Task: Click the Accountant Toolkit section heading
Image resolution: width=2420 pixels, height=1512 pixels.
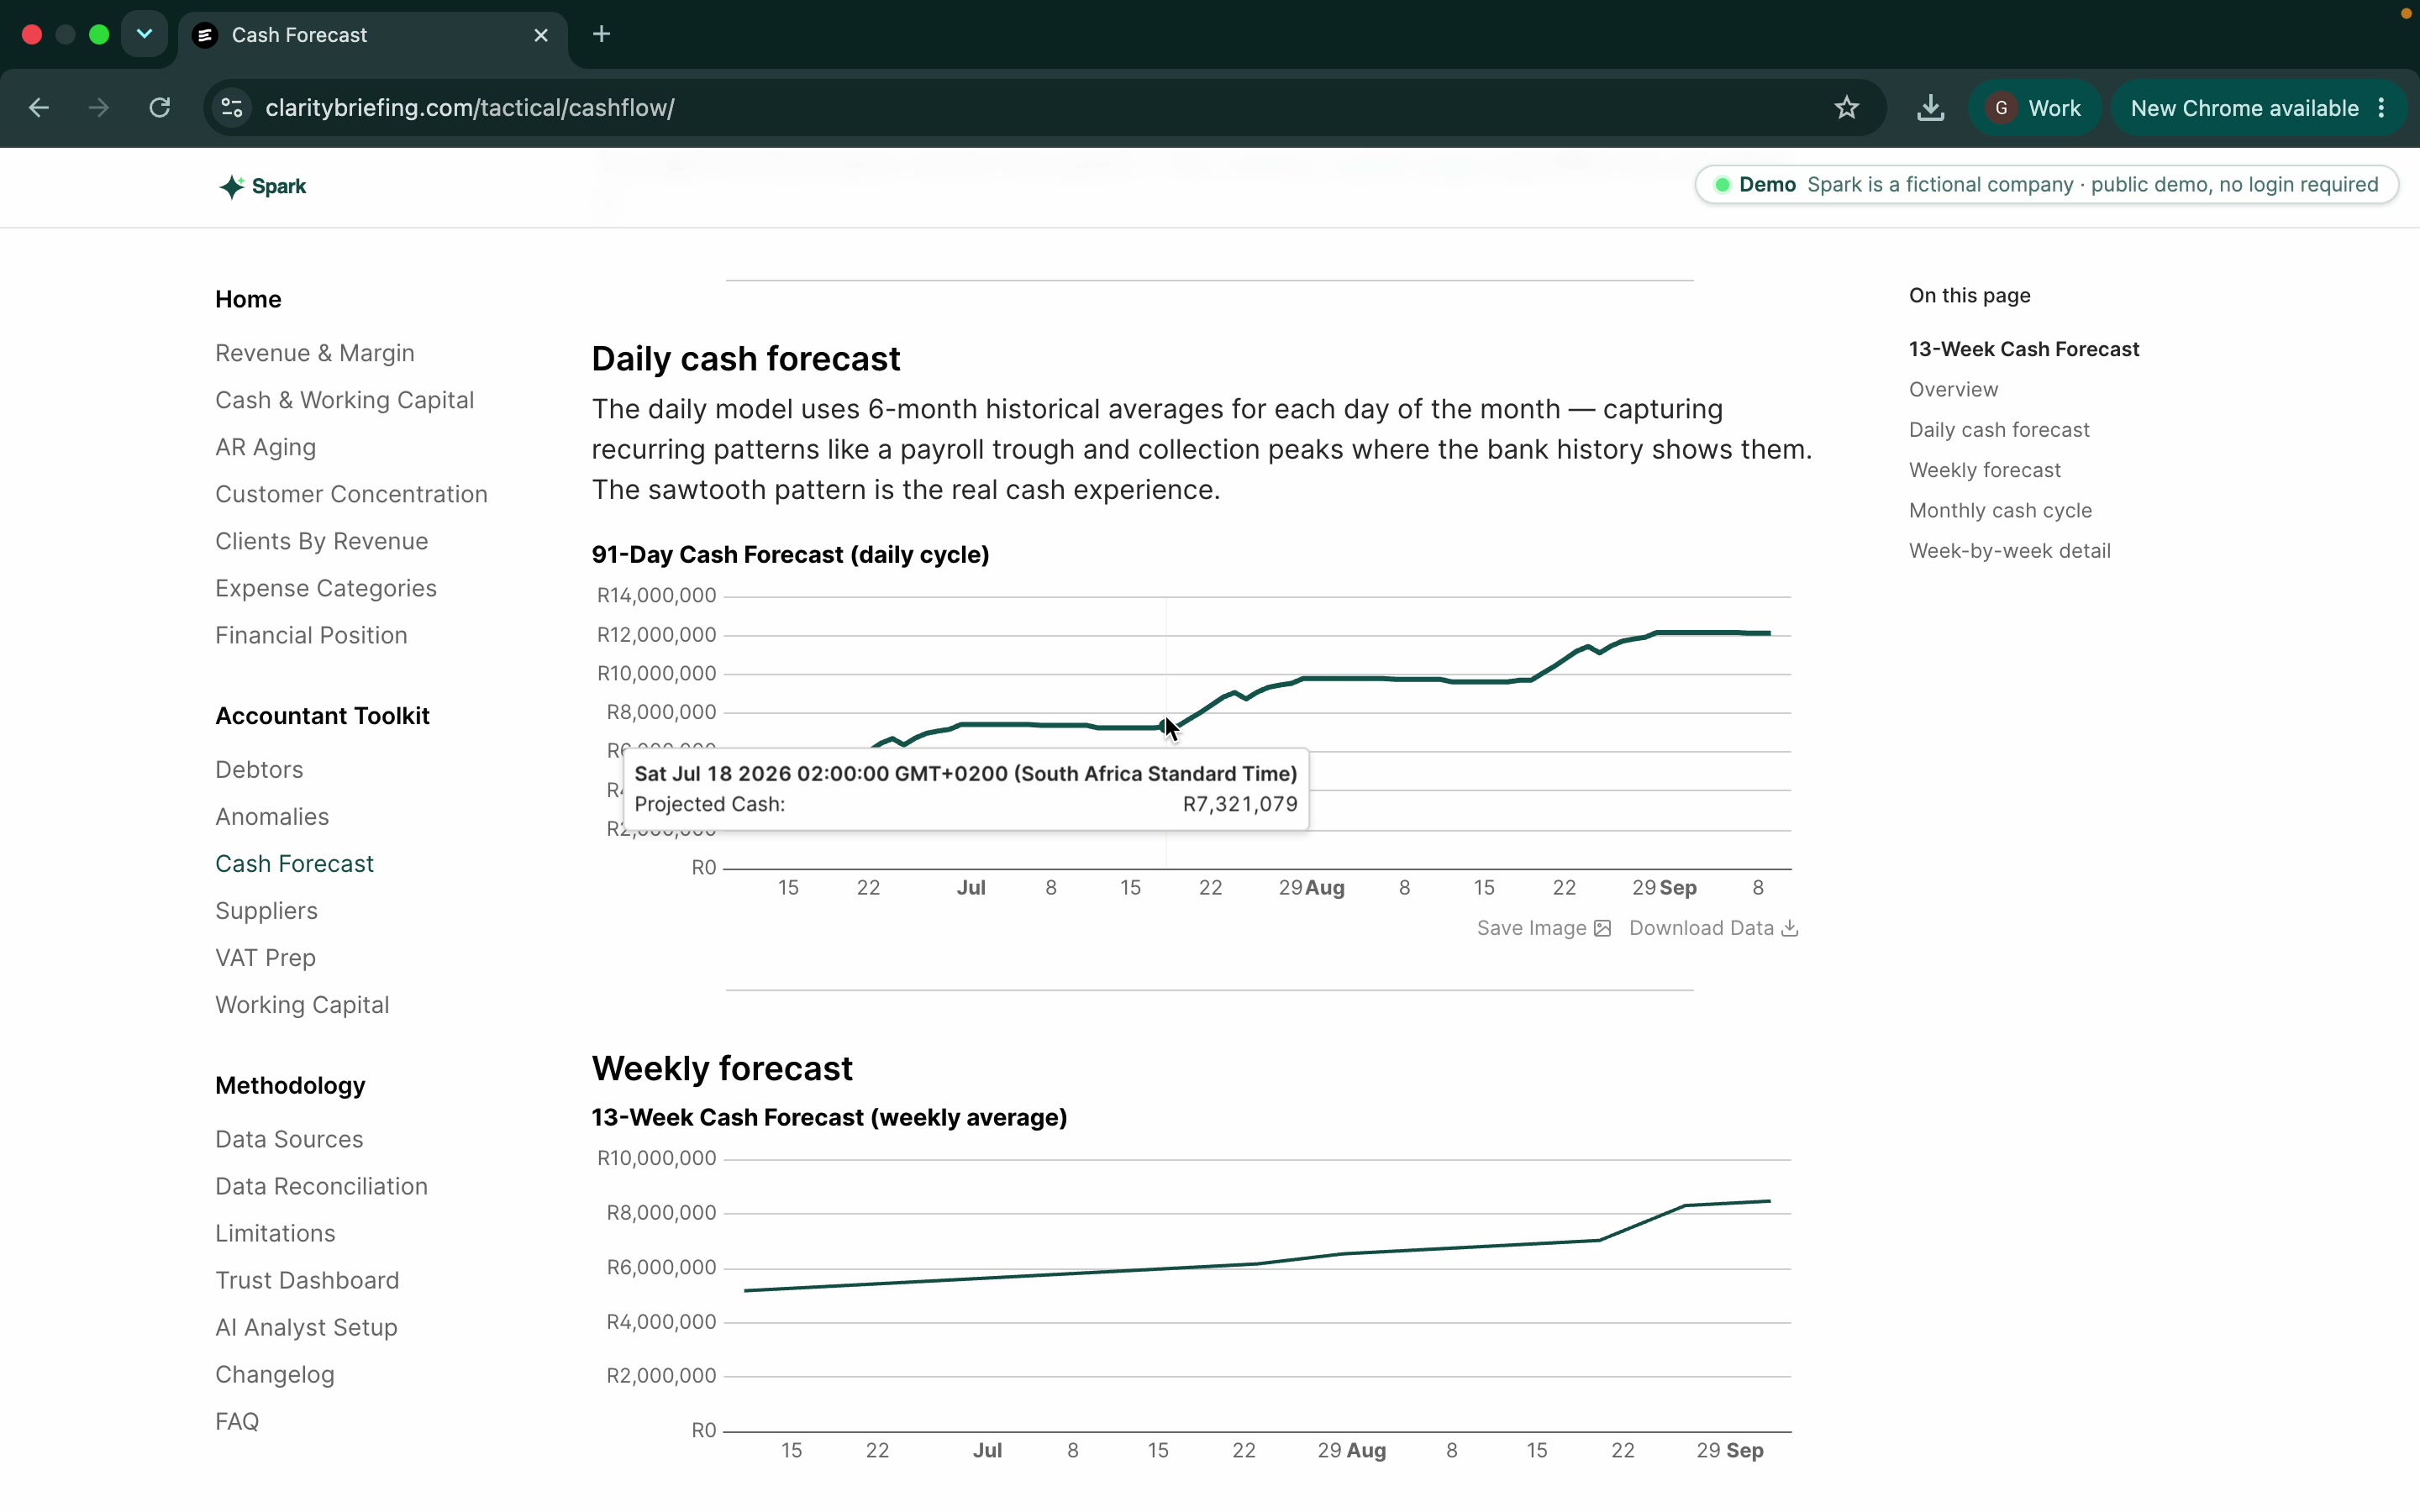Action: click(x=322, y=715)
